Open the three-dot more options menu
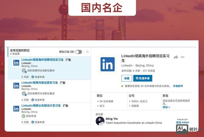The height and width of the screenshot is (137, 204). pos(182,57)
